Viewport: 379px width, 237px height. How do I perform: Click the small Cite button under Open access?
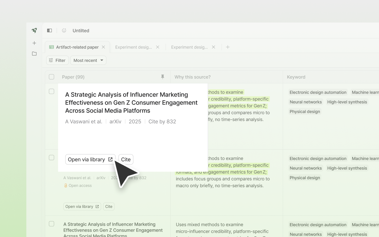(109, 206)
